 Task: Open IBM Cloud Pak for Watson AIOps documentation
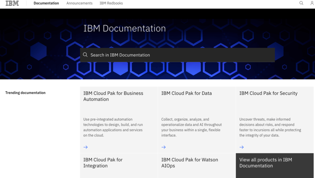[x=189, y=163]
